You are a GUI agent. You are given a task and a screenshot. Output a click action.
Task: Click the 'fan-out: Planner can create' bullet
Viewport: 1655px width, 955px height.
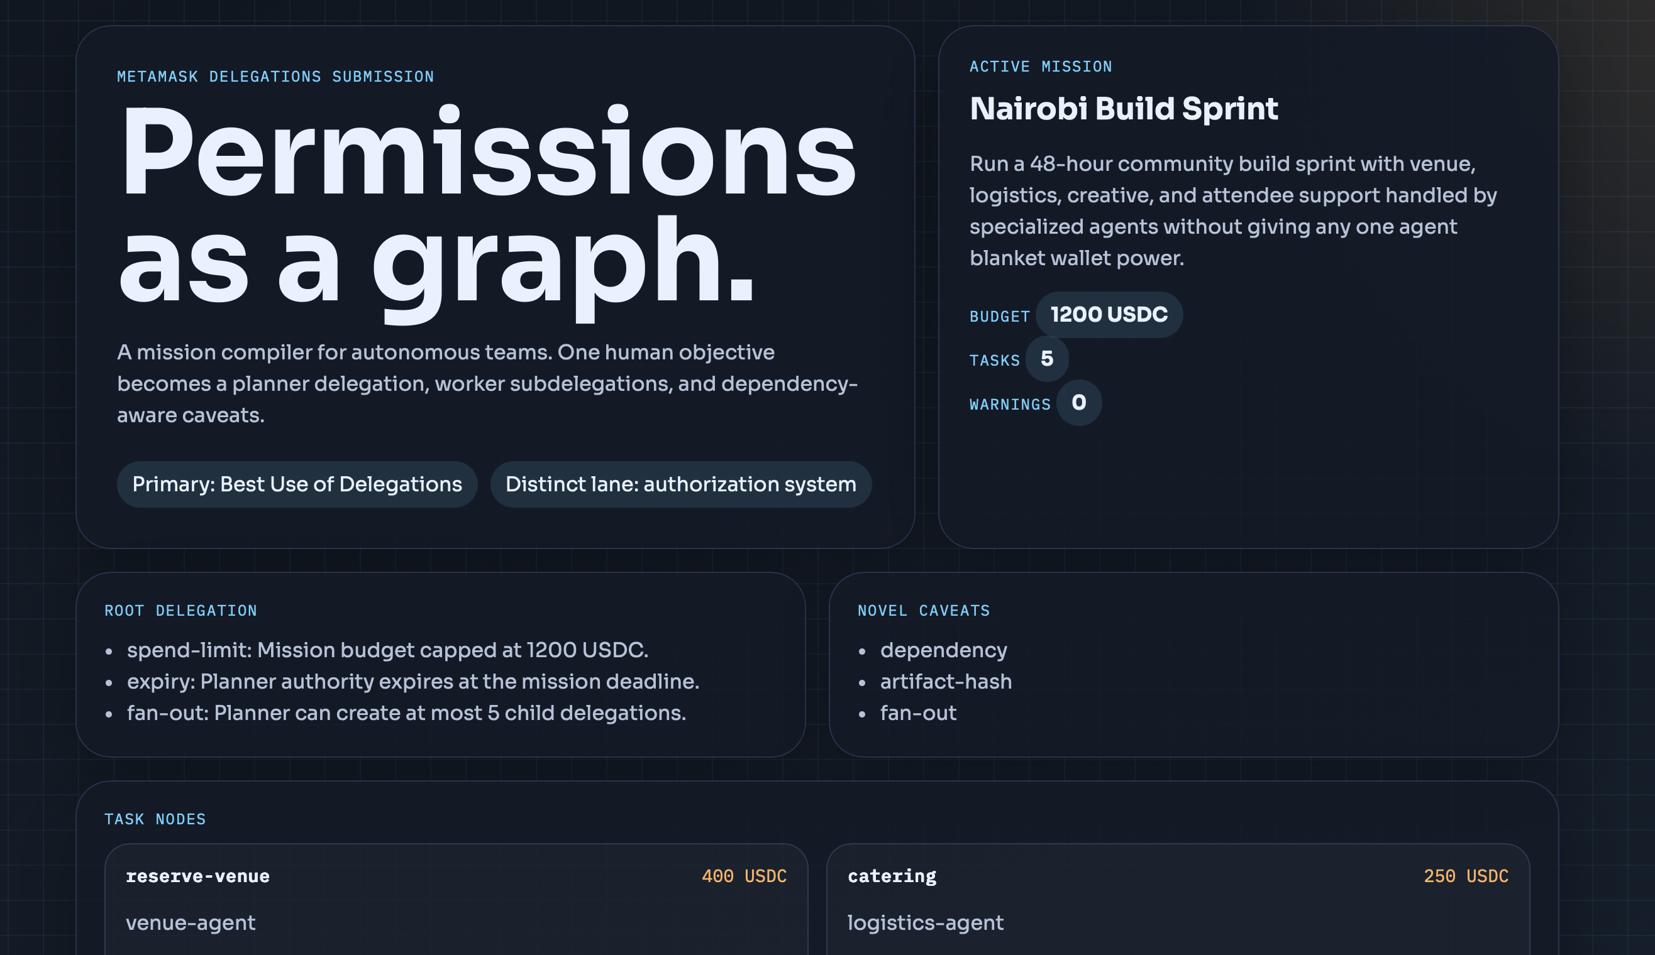pos(406,713)
